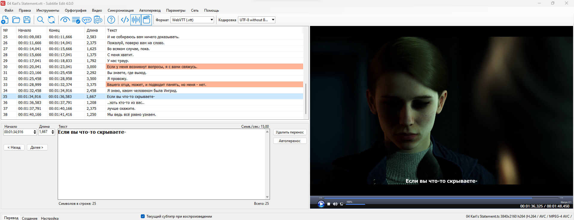
Task: Click the subtitle list vertical scrollbar
Action: point(306,99)
